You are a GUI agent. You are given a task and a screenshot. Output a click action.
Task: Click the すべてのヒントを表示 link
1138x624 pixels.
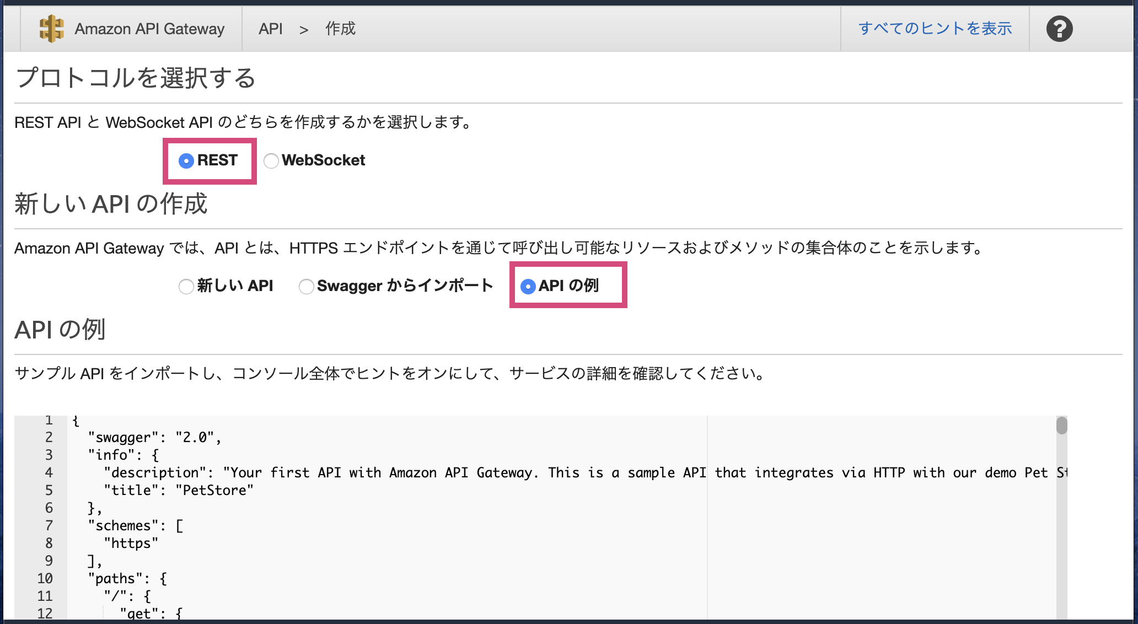point(935,29)
